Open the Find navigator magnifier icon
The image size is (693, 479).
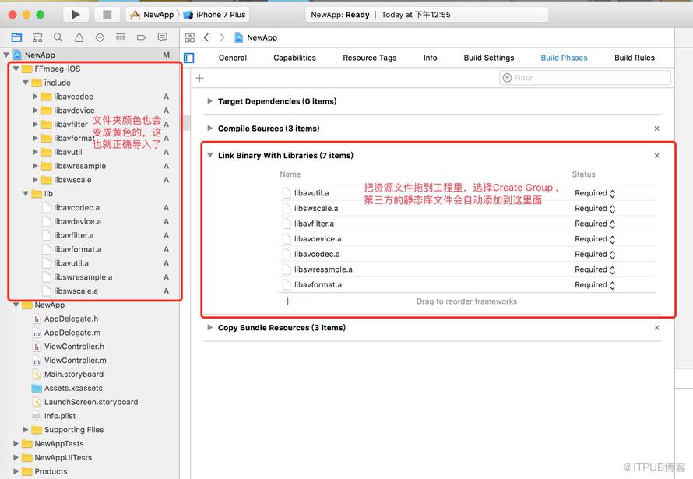[58, 37]
